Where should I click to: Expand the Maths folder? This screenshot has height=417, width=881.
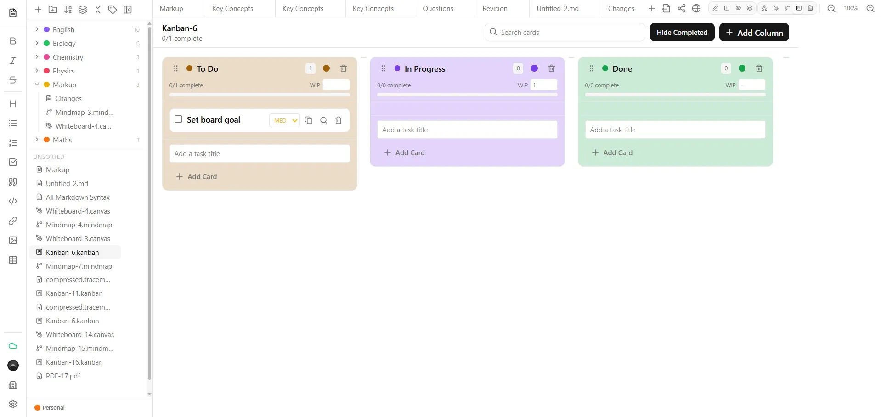[x=37, y=140]
